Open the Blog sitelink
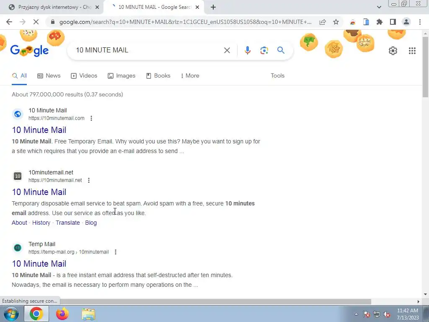Image resolution: width=429 pixels, height=322 pixels. 91,223
